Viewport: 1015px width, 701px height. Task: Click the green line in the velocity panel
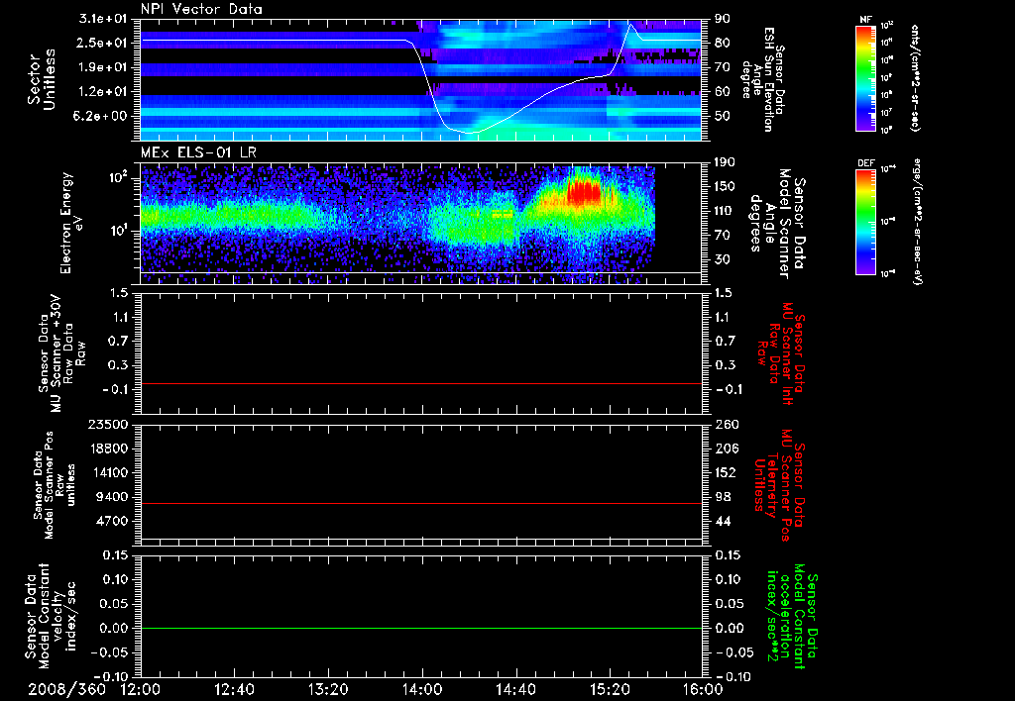tap(420, 628)
